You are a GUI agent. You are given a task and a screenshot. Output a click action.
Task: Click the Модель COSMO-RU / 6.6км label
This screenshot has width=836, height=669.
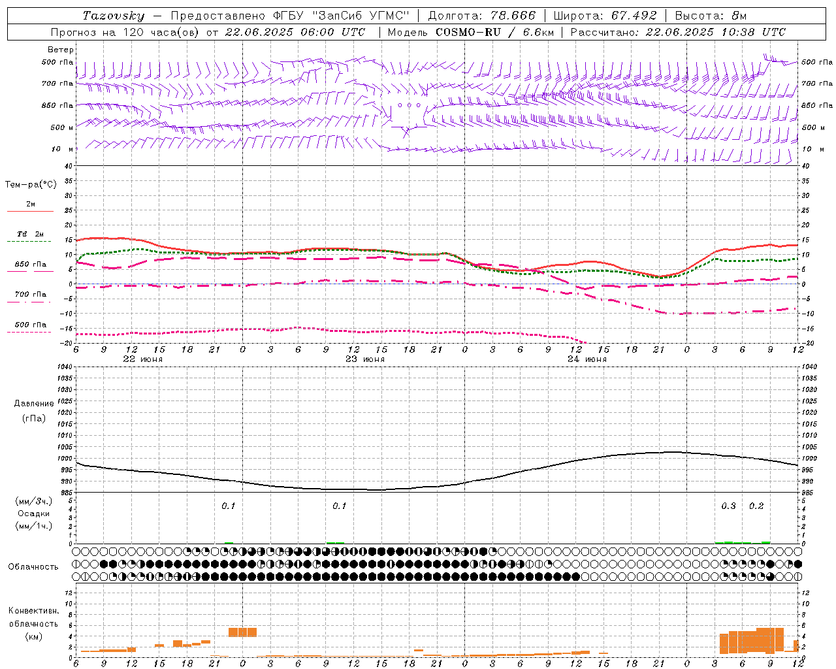tap(470, 32)
